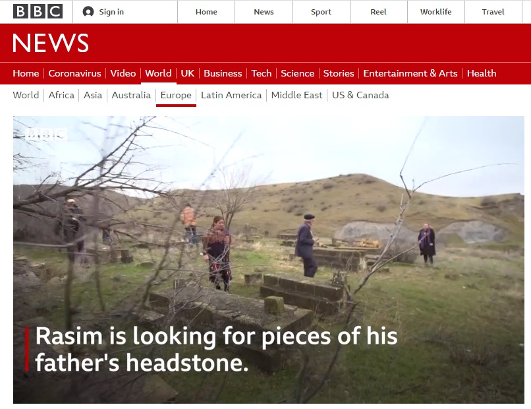The width and height of the screenshot is (531, 409).
Task: Open the Business news tab
Action: pos(223,73)
